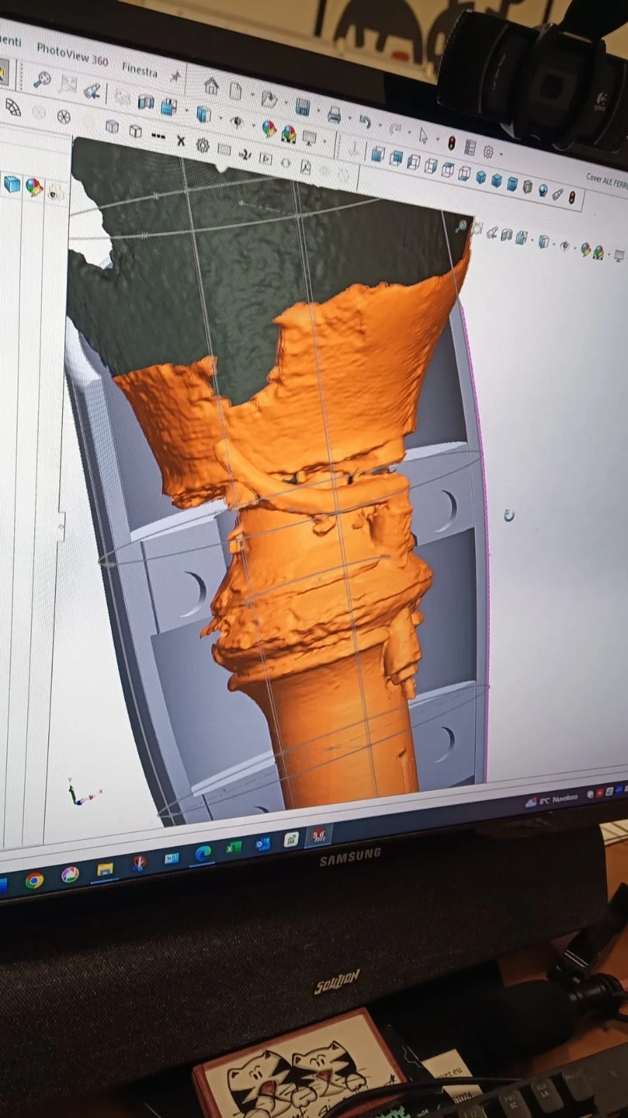
Task: Expand dropdown arrow next to Print icon
Action: (x=349, y=118)
